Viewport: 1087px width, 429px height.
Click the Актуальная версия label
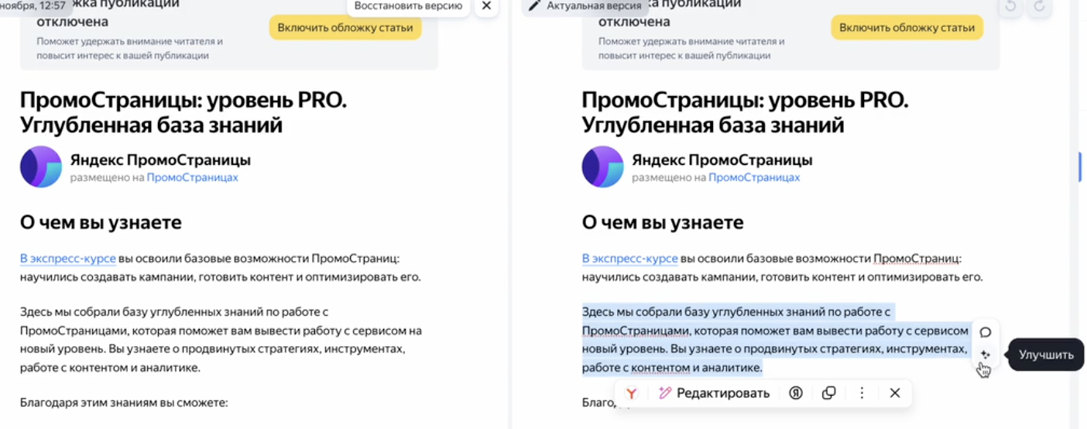point(594,6)
